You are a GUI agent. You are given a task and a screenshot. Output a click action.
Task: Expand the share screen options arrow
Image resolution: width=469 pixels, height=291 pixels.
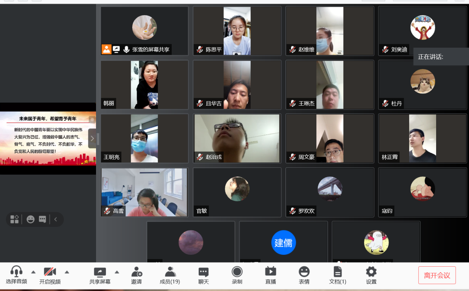pyautogui.click(x=117, y=272)
